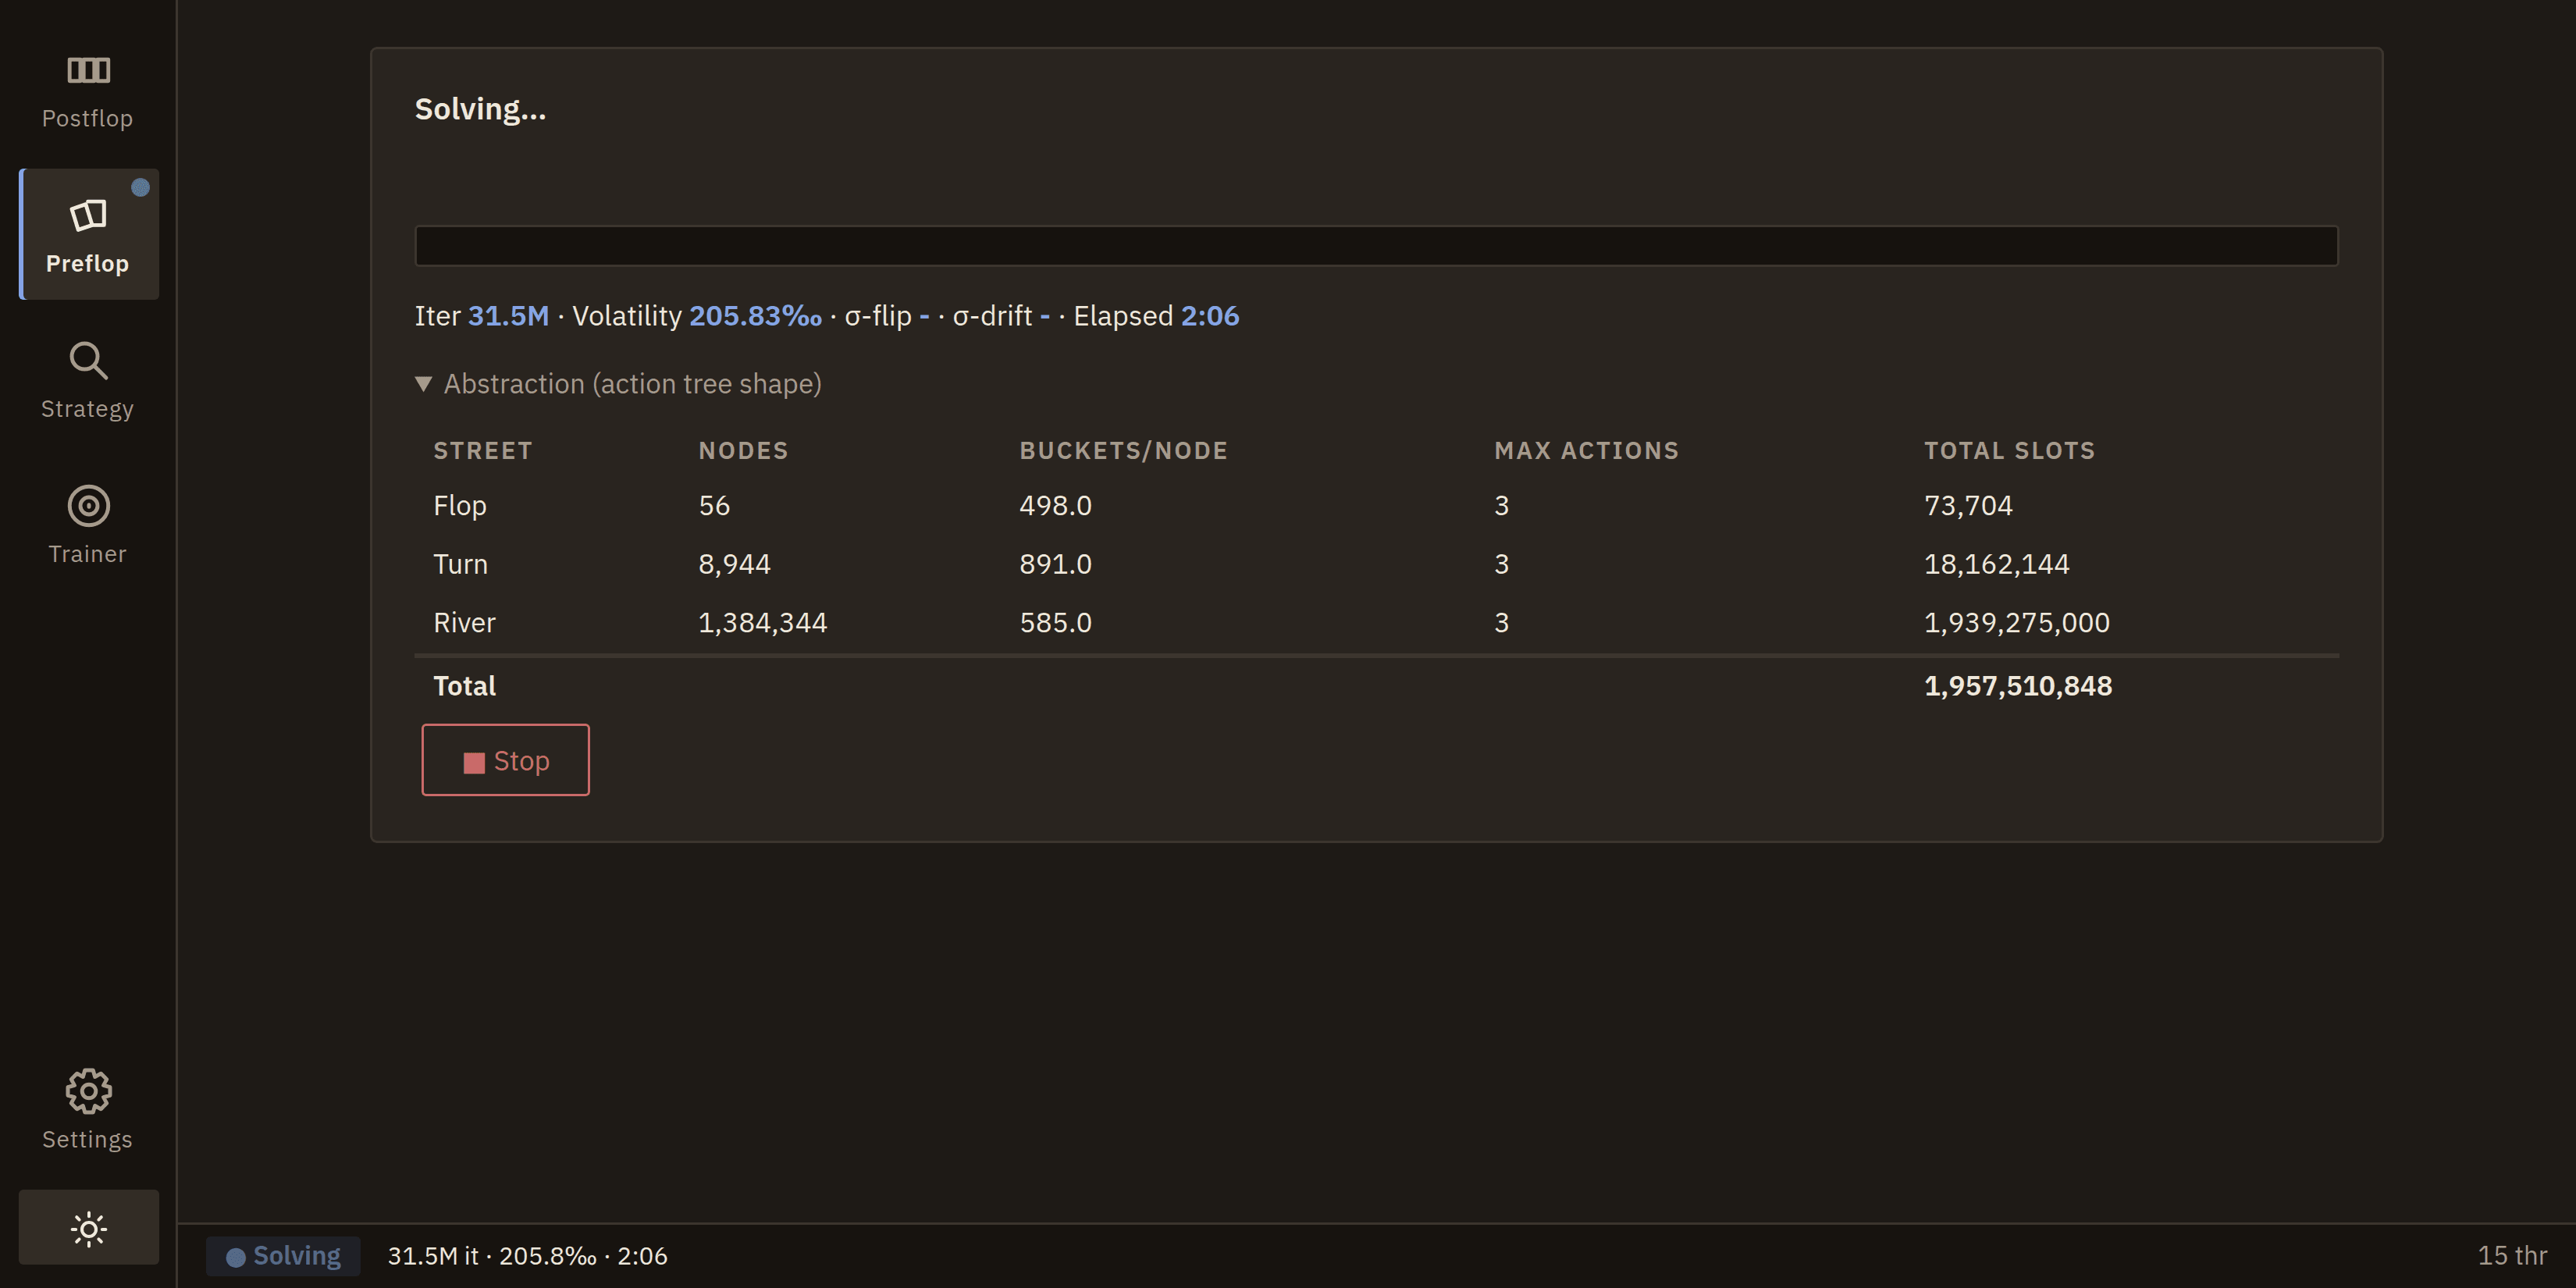2576x1288 pixels.
Task: Click the Solving status badge
Action: point(283,1256)
